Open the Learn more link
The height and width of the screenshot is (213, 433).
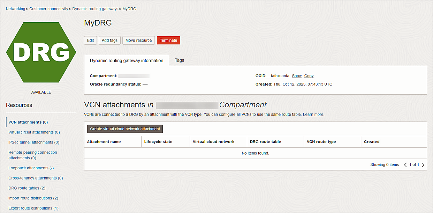(x=313, y=114)
